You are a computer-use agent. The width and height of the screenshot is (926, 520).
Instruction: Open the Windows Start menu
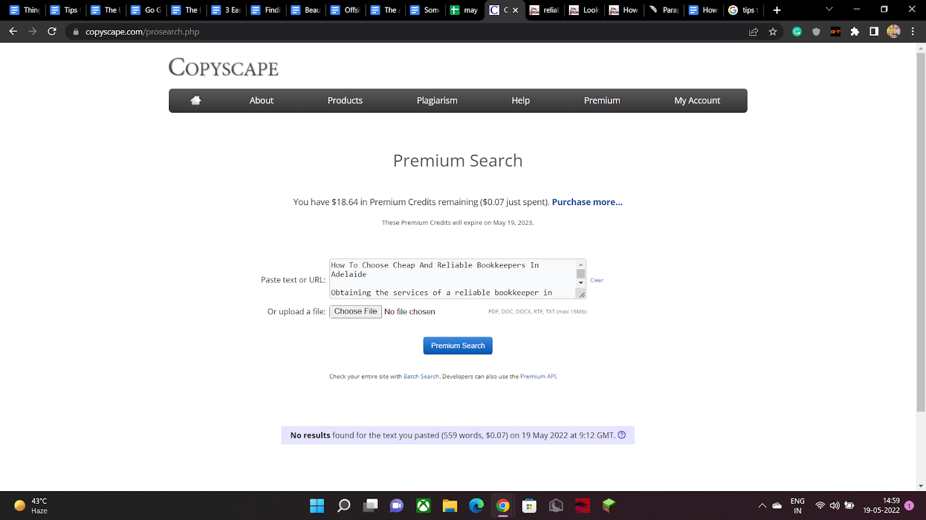317,506
